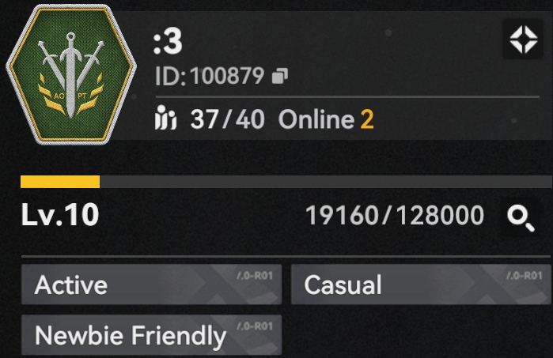Screen dimensions: 553x358
Task: Click the 37/40 member count
Action: 228,119
